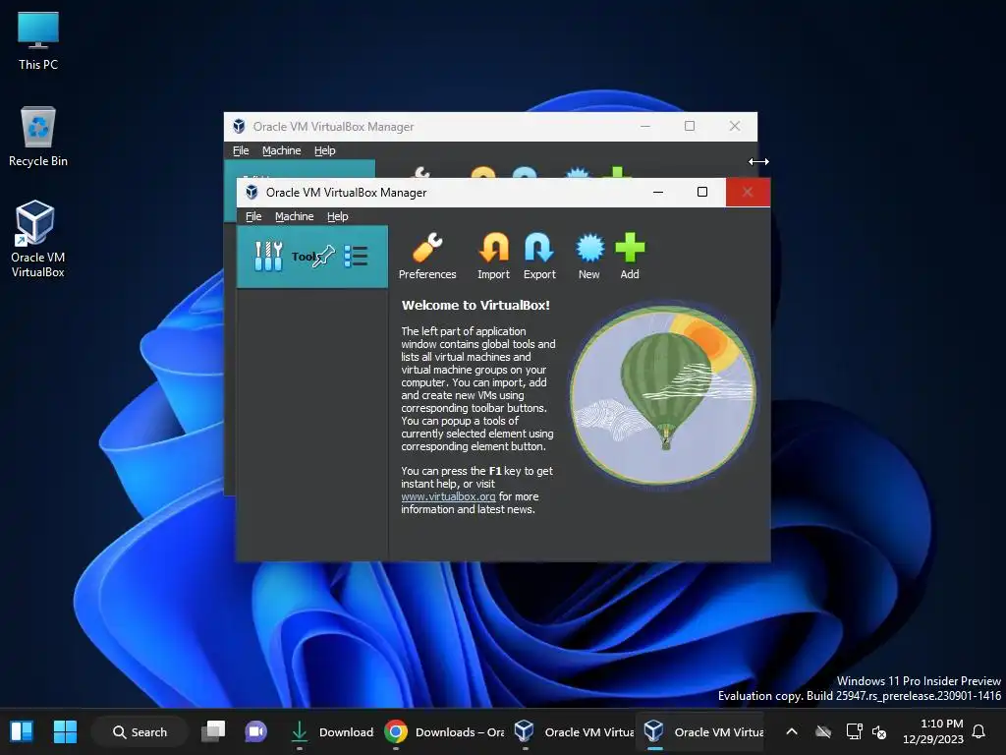The height and width of the screenshot is (755, 1006).
Task: Open File menu in background VirtualBox window
Action: click(241, 150)
